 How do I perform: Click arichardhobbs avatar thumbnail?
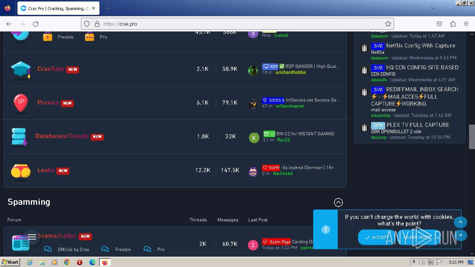click(x=253, y=70)
